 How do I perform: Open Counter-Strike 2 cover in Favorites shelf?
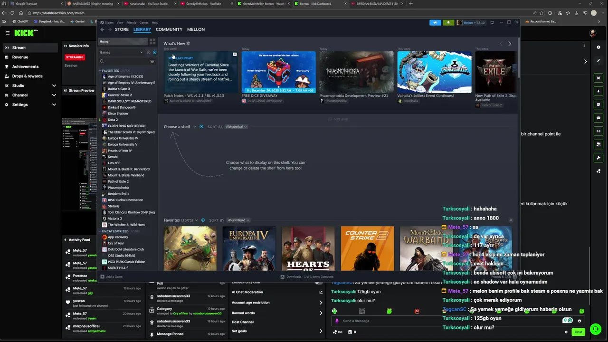(x=367, y=248)
